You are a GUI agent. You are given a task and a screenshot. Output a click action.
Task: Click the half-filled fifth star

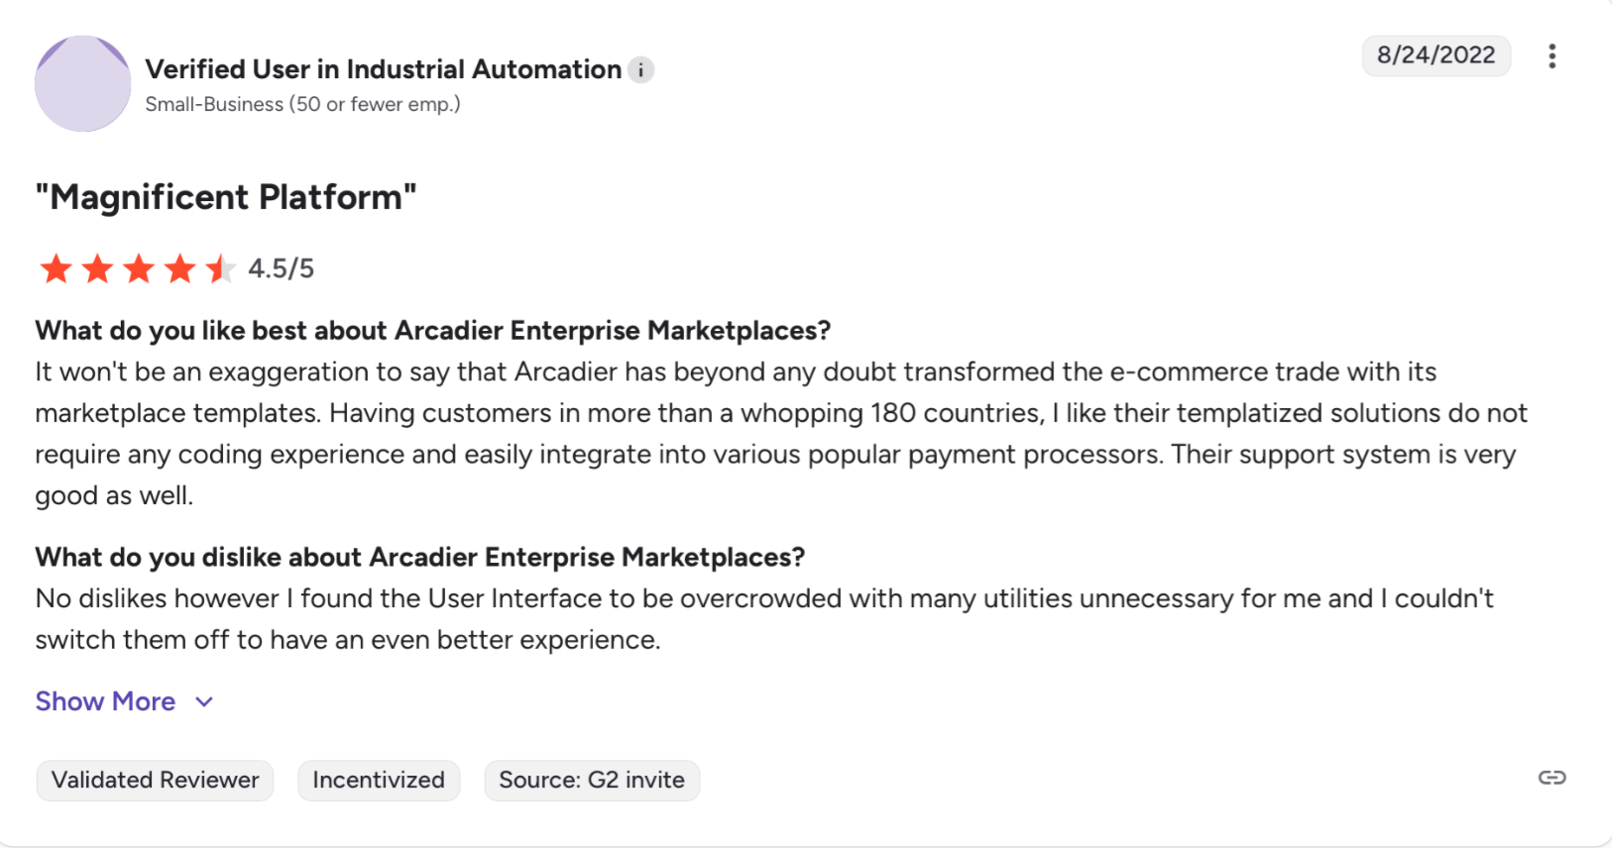point(220,268)
